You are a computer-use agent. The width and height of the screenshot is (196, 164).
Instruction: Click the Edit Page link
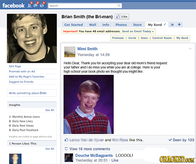(x=15, y=66)
